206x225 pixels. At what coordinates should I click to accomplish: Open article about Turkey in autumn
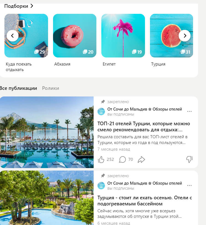click(x=145, y=201)
